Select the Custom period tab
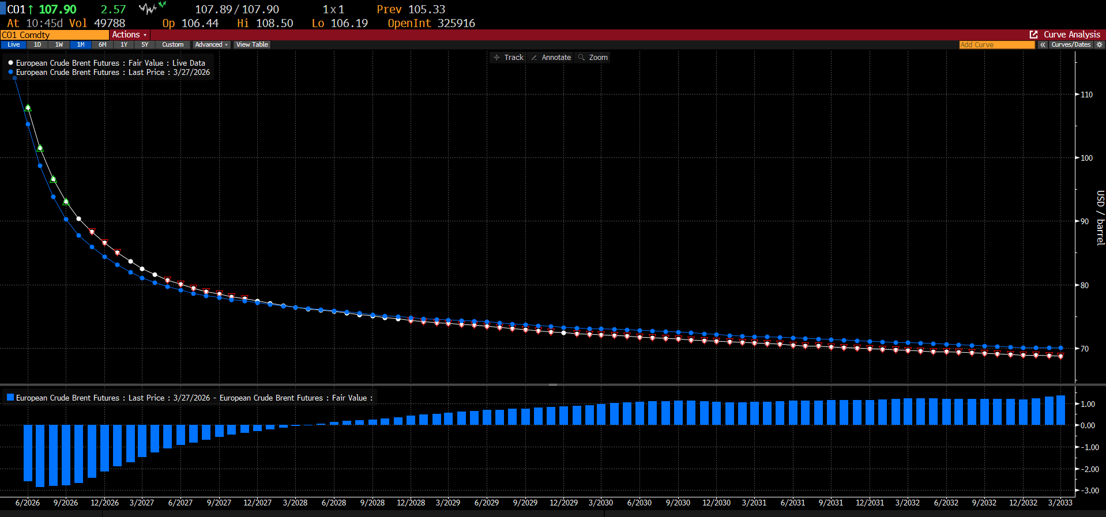The image size is (1106, 517). point(172,44)
